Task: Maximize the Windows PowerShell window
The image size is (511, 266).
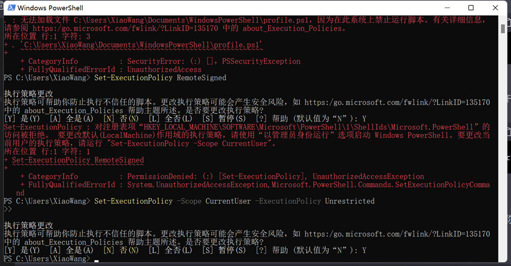Action: [471, 8]
